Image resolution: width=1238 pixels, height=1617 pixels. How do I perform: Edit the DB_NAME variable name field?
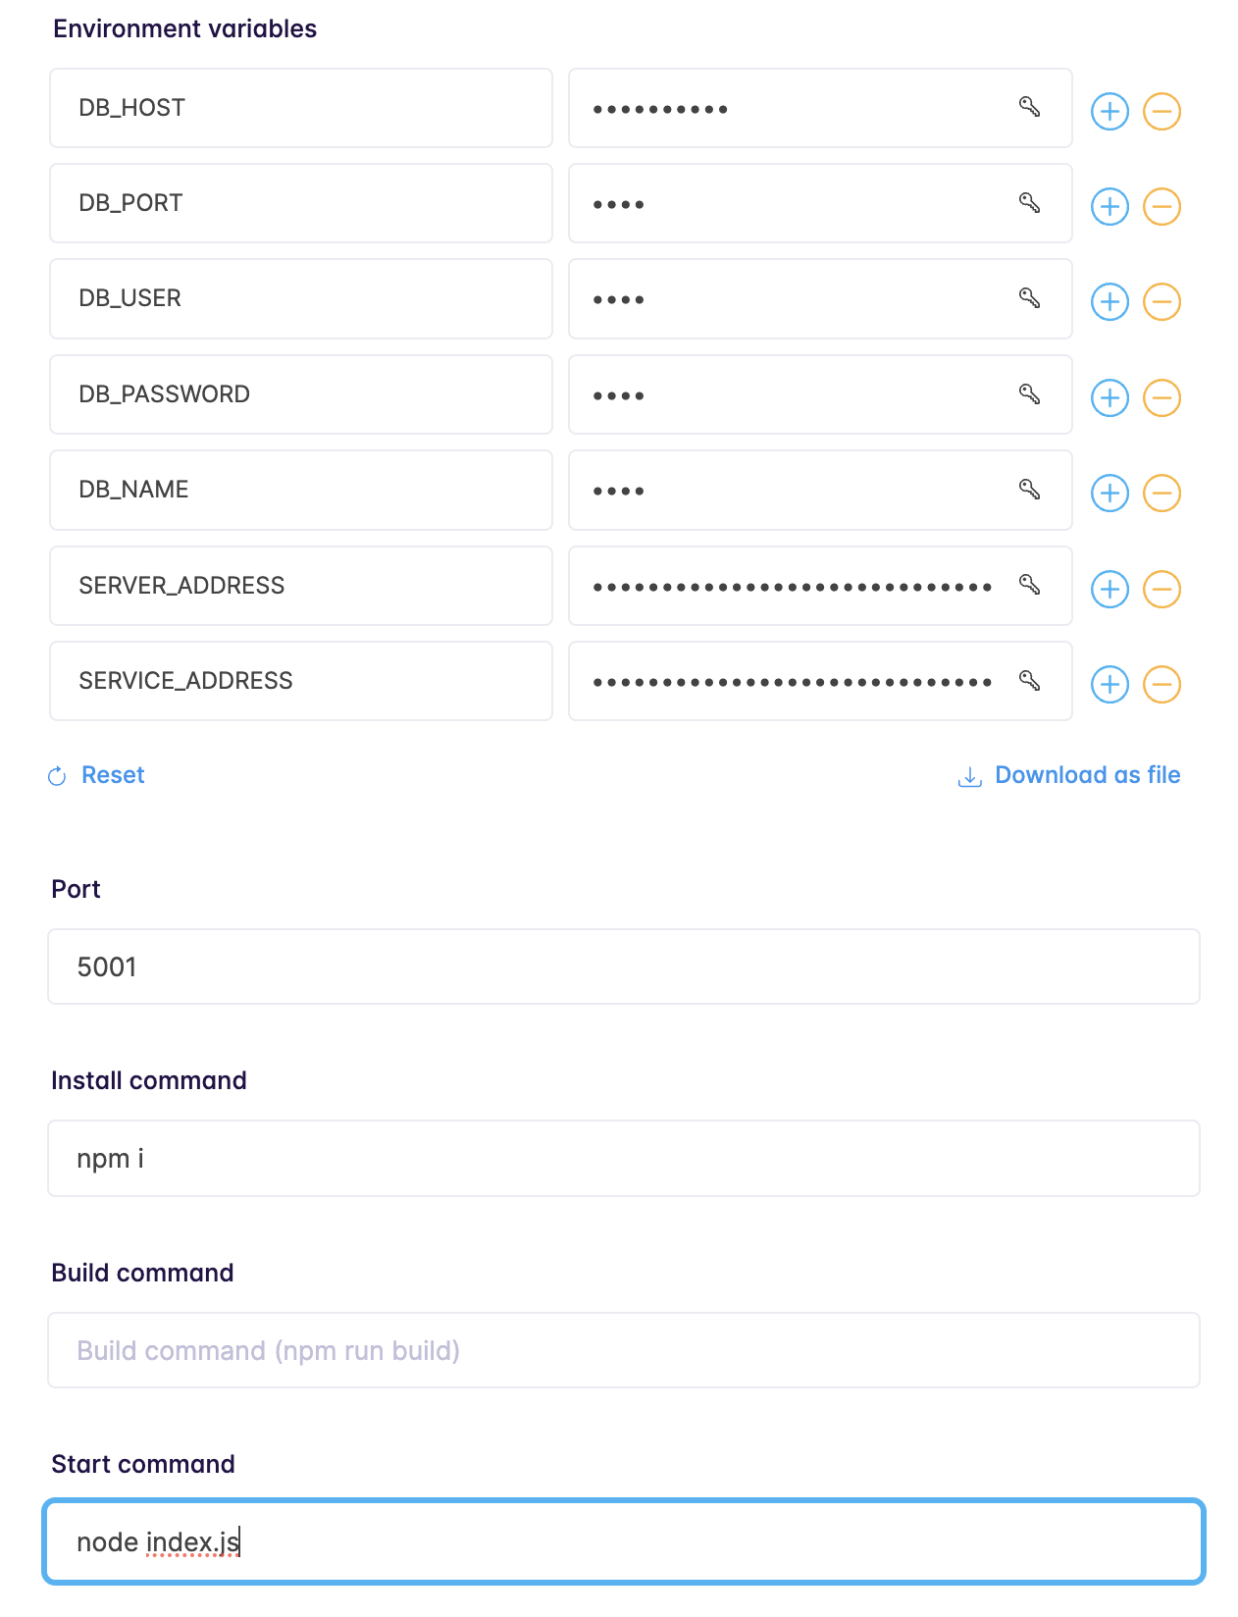301,490
